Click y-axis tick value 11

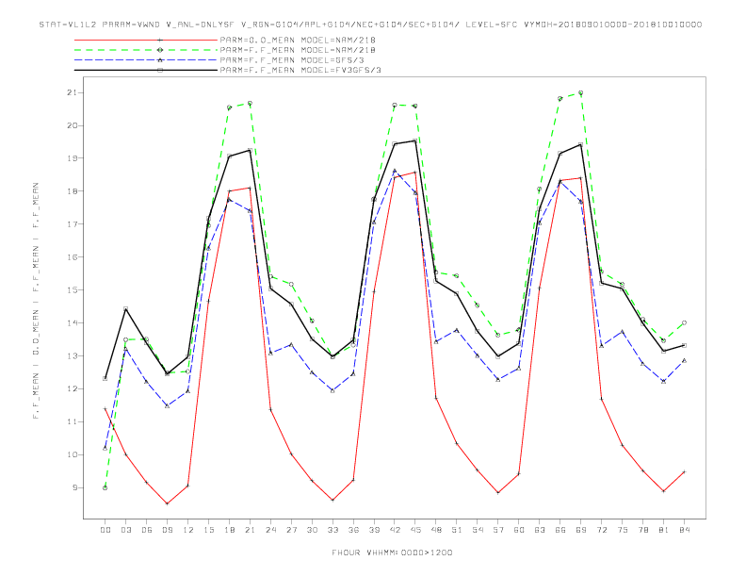tap(72, 421)
